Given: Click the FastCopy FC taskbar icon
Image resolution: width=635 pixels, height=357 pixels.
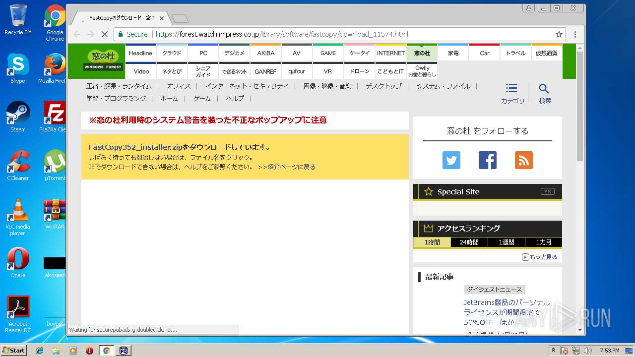Looking at the screenshot, I should point(123,351).
